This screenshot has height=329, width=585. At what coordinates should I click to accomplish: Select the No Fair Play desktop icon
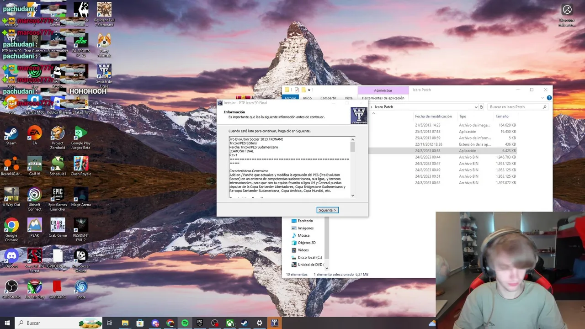coord(35,289)
